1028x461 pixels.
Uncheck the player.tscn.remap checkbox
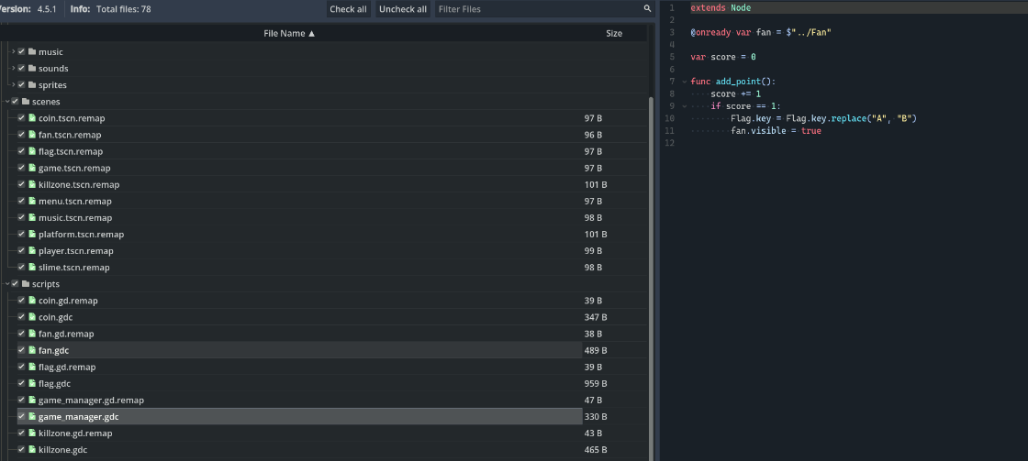click(21, 251)
